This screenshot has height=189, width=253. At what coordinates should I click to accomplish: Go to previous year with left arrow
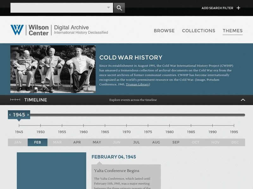pyautogui.click(x=10, y=115)
